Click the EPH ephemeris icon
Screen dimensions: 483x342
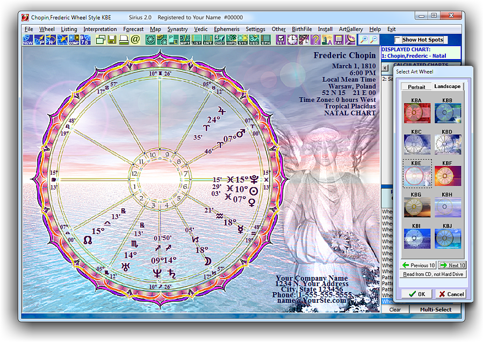[x=265, y=40]
